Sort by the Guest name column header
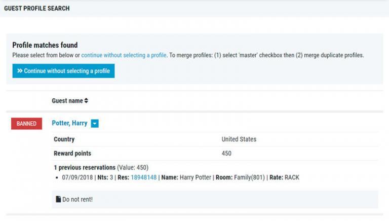This screenshot has width=389, height=221. [x=67, y=101]
